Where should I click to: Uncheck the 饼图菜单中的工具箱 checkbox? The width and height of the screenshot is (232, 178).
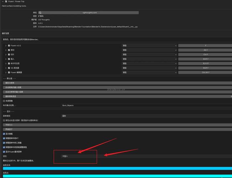coord(4,143)
